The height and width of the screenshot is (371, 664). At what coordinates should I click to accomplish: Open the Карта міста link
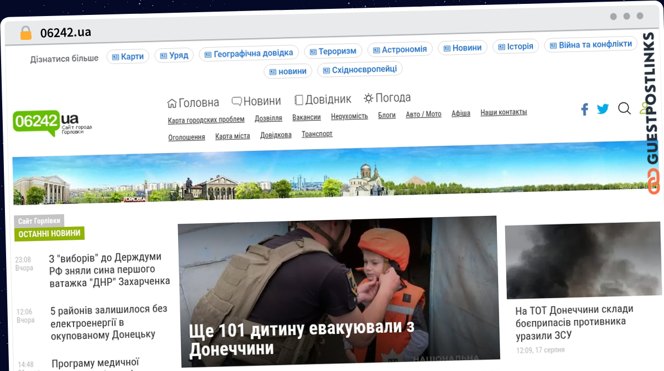[232, 136]
